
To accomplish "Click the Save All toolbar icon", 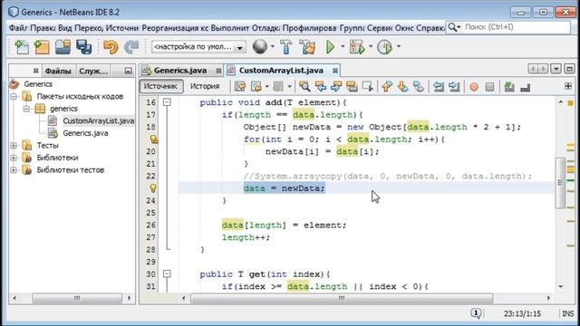I will (x=84, y=47).
